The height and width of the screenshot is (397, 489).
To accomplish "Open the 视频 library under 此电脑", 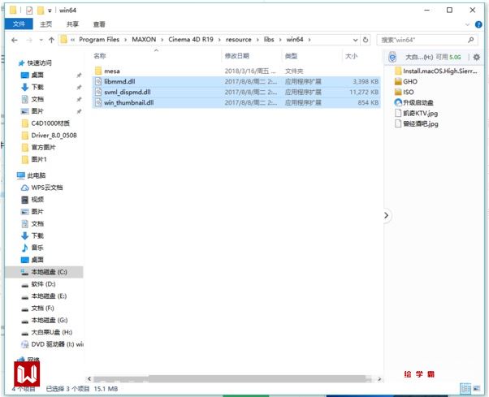I will pyautogui.click(x=32, y=200).
